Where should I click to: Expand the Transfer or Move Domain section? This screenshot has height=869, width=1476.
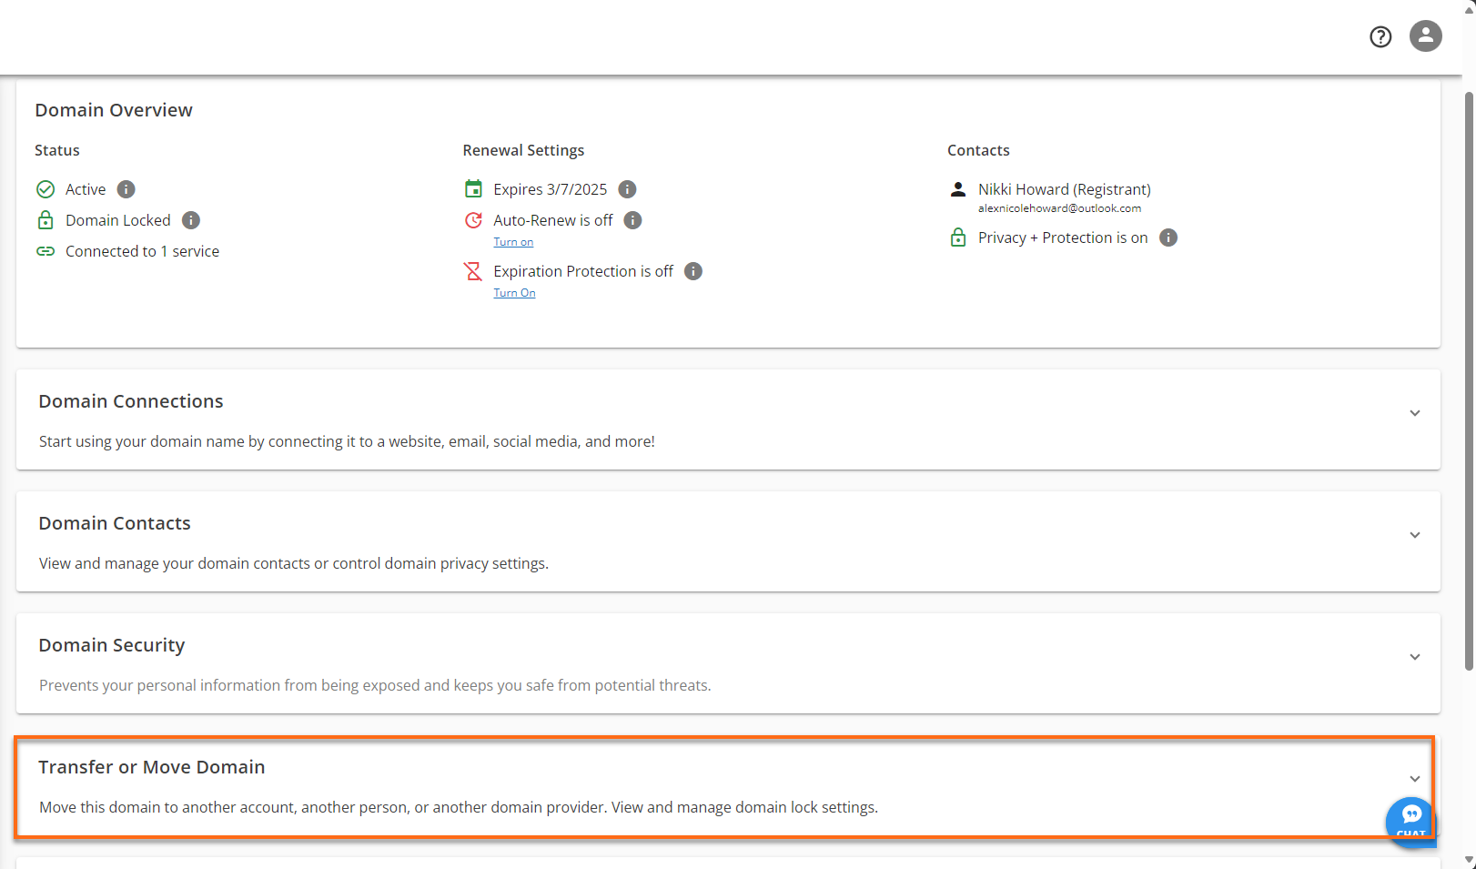pyautogui.click(x=1414, y=779)
